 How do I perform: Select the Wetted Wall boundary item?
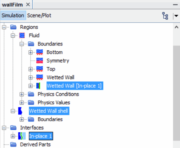click(x=60, y=78)
